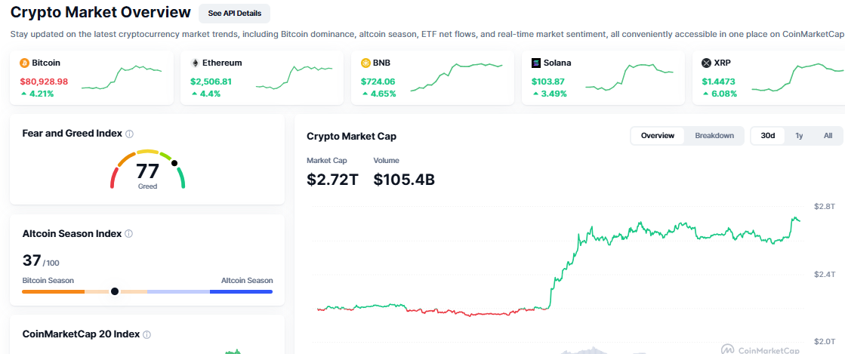Viewport: 845px width, 354px height.
Task: Open the CoinMarketCap 20 Index info icon
Action: point(146,334)
